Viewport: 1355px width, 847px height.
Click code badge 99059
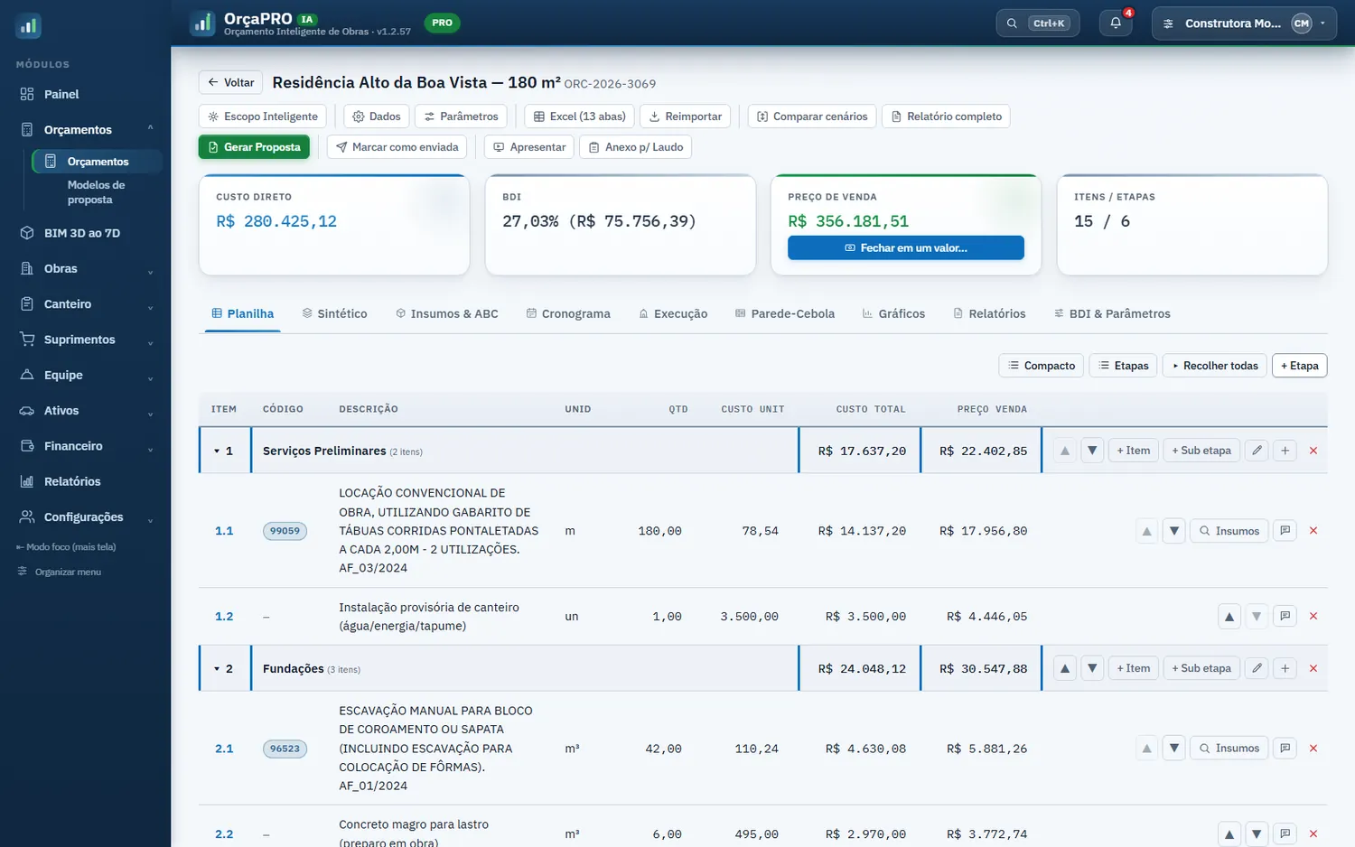[x=285, y=531]
